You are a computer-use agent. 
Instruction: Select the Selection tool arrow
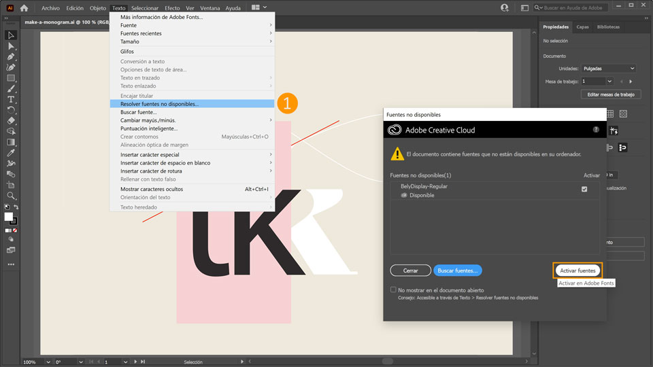[12, 35]
